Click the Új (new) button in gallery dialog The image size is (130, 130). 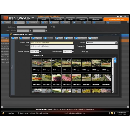coord(14,38)
